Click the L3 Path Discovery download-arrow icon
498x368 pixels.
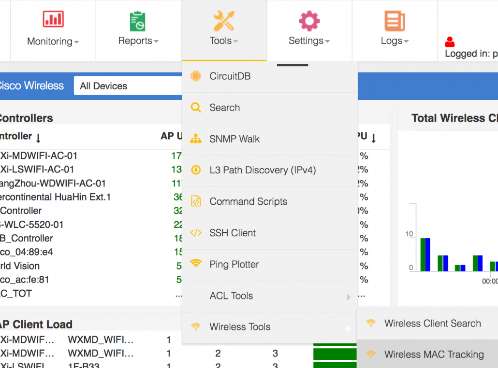(196, 170)
